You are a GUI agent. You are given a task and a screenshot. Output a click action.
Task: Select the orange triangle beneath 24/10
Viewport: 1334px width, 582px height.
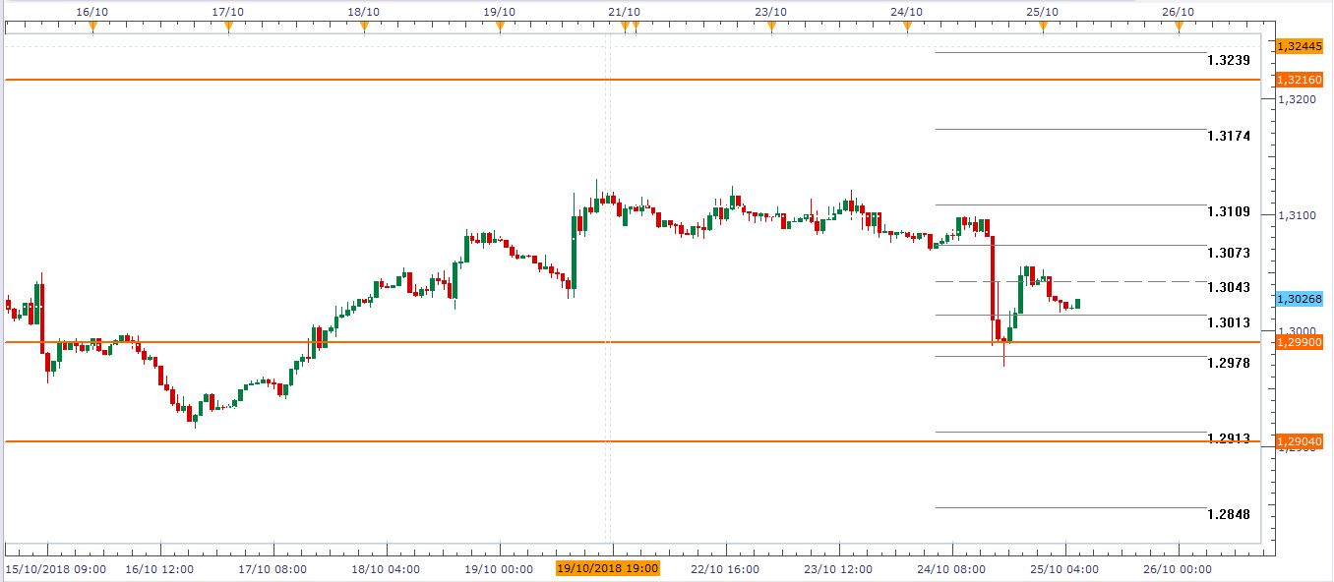(907, 28)
